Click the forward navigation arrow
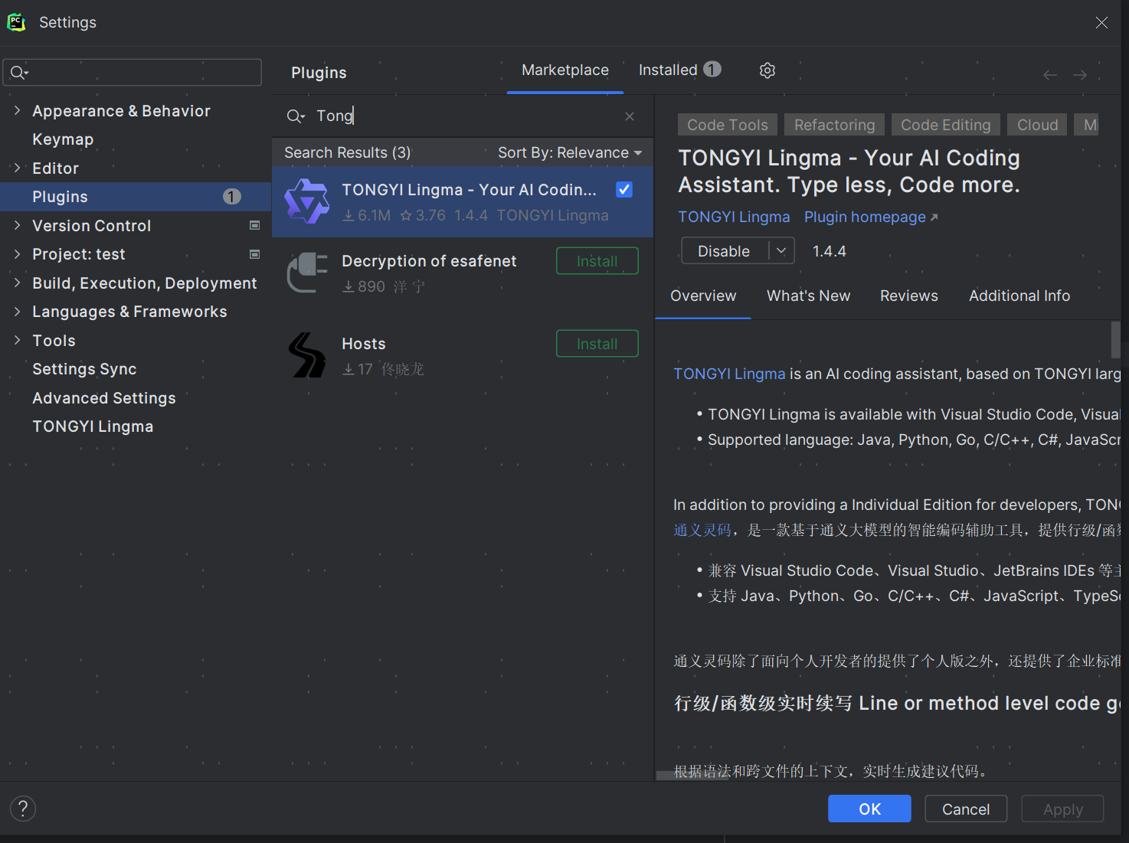 (1080, 75)
